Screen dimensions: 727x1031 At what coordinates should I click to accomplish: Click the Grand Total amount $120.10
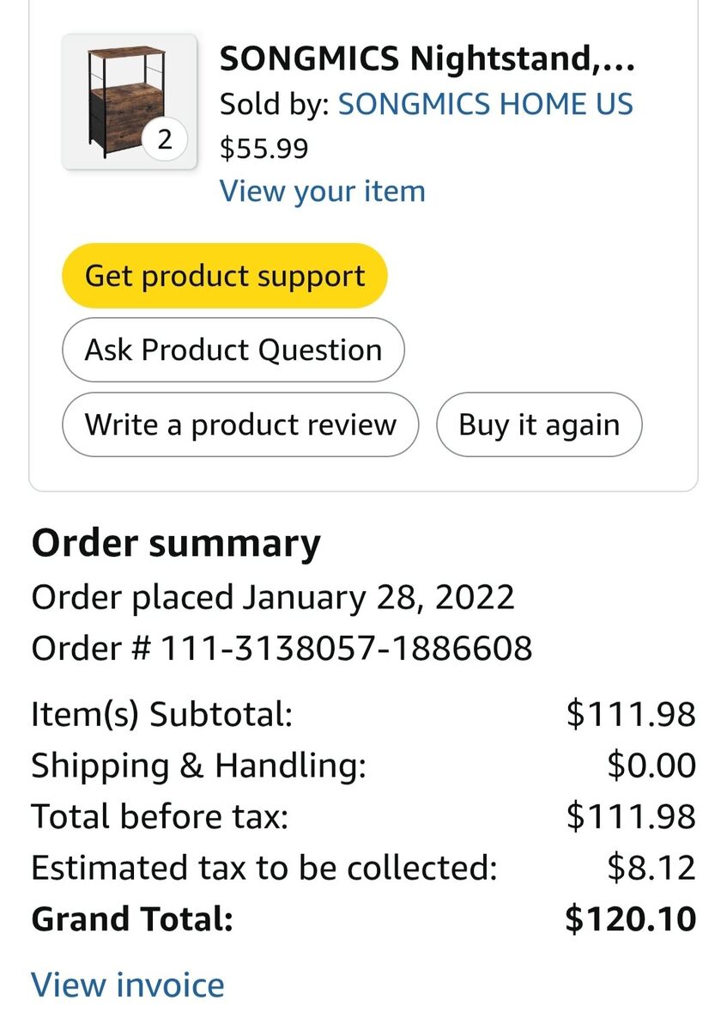click(x=630, y=919)
